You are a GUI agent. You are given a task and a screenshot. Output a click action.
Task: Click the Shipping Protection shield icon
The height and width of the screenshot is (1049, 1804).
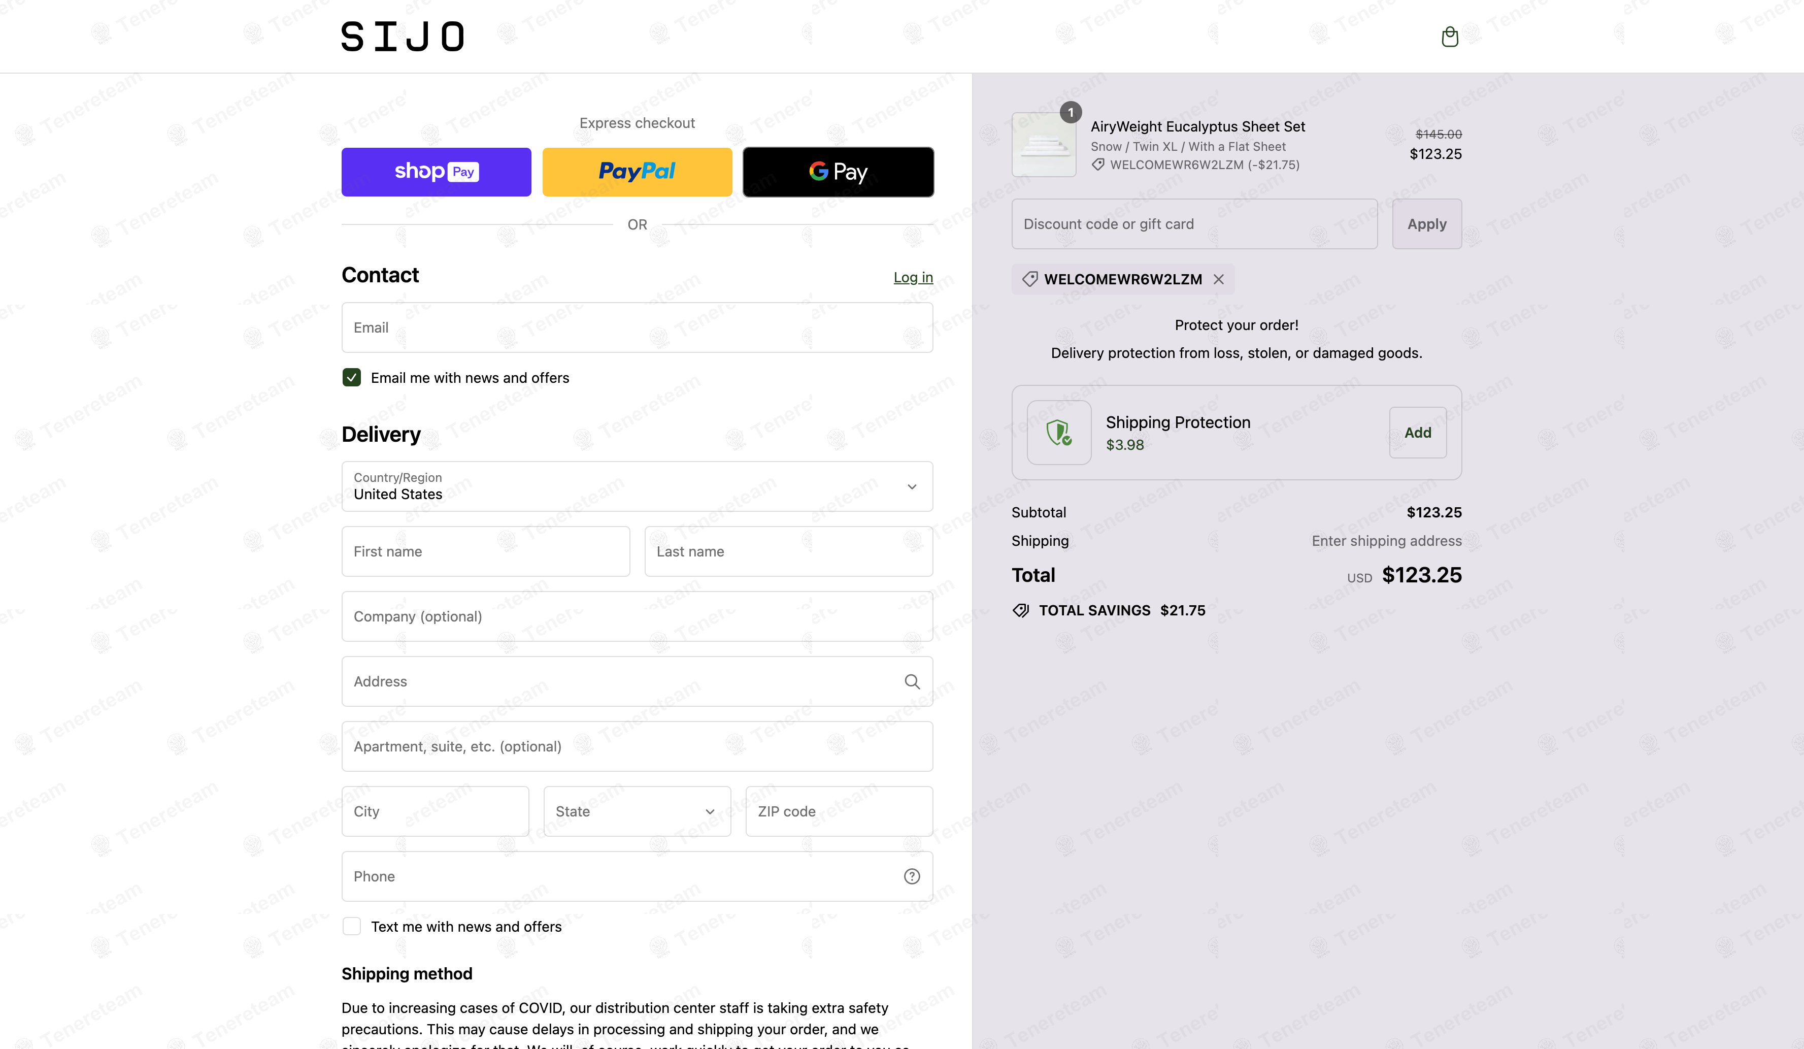click(x=1059, y=433)
